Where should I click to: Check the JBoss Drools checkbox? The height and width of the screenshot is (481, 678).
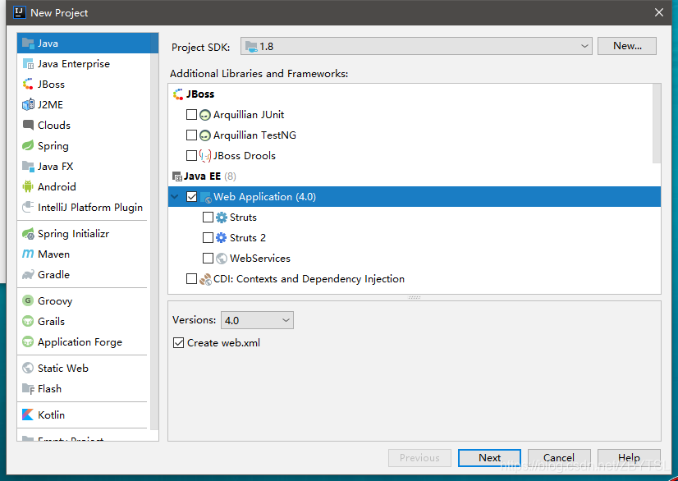pos(191,155)
